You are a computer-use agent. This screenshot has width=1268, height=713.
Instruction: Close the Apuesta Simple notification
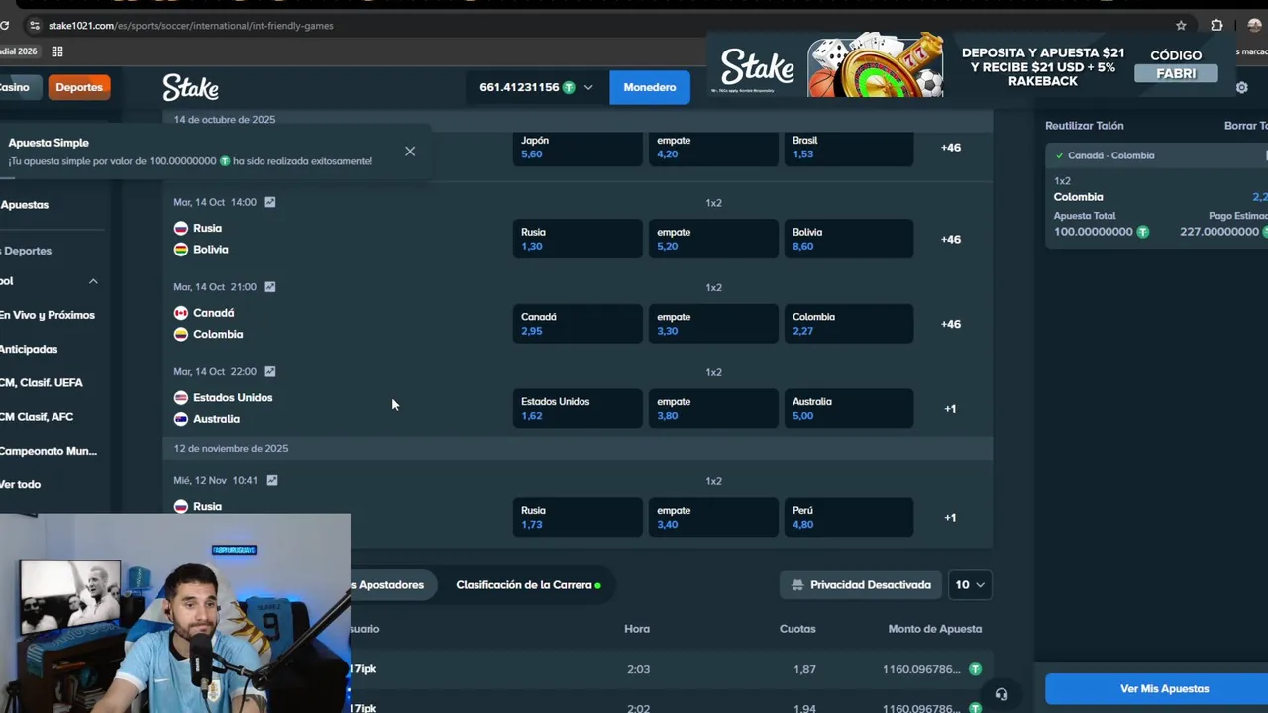410,152
